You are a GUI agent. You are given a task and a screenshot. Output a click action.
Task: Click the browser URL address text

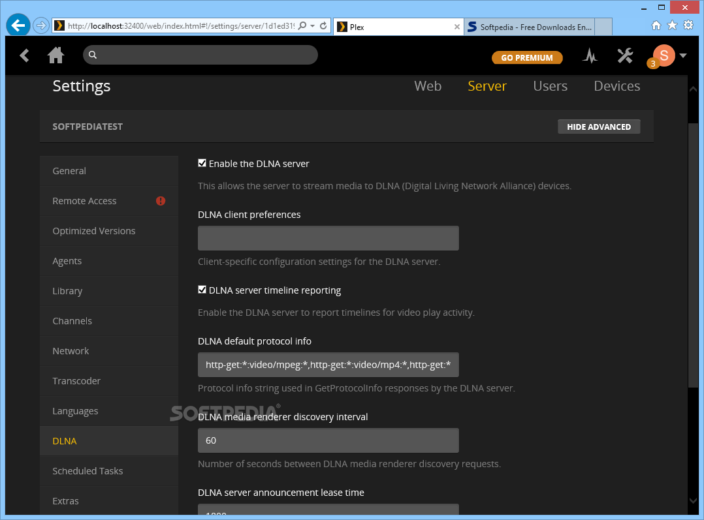[181, 26]
